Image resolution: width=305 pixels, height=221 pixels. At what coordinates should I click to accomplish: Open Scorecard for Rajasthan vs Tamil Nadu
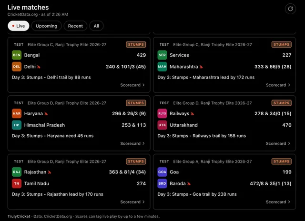pos(132,202)
